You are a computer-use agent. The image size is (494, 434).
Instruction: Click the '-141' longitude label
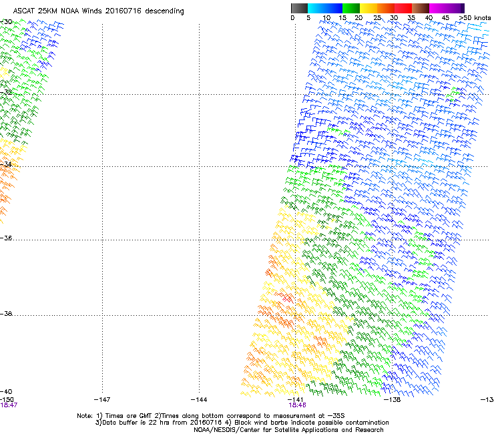296,400
